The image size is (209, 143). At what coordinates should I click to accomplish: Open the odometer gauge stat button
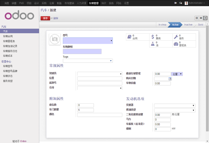tap(184, 44)
